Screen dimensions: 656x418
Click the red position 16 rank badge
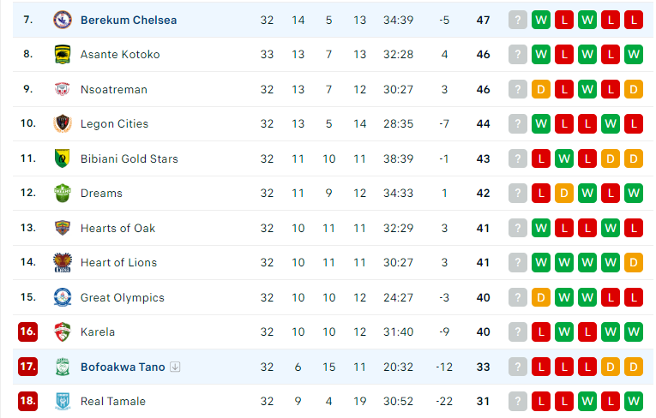[28, 331]
